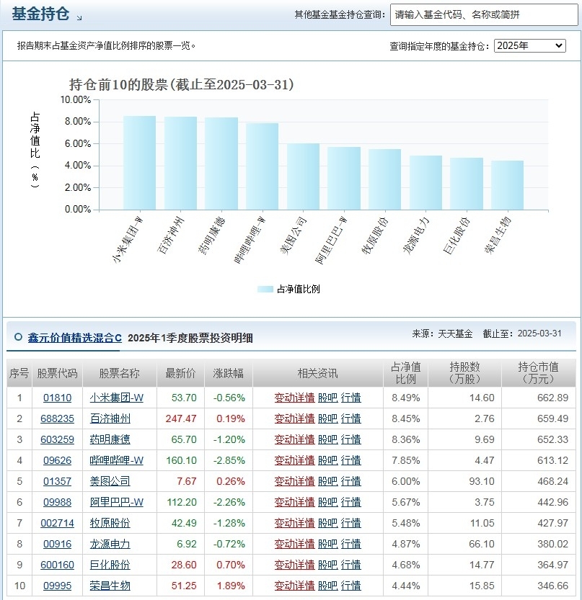Open 行情 for 巨化股份

[351, 565]
